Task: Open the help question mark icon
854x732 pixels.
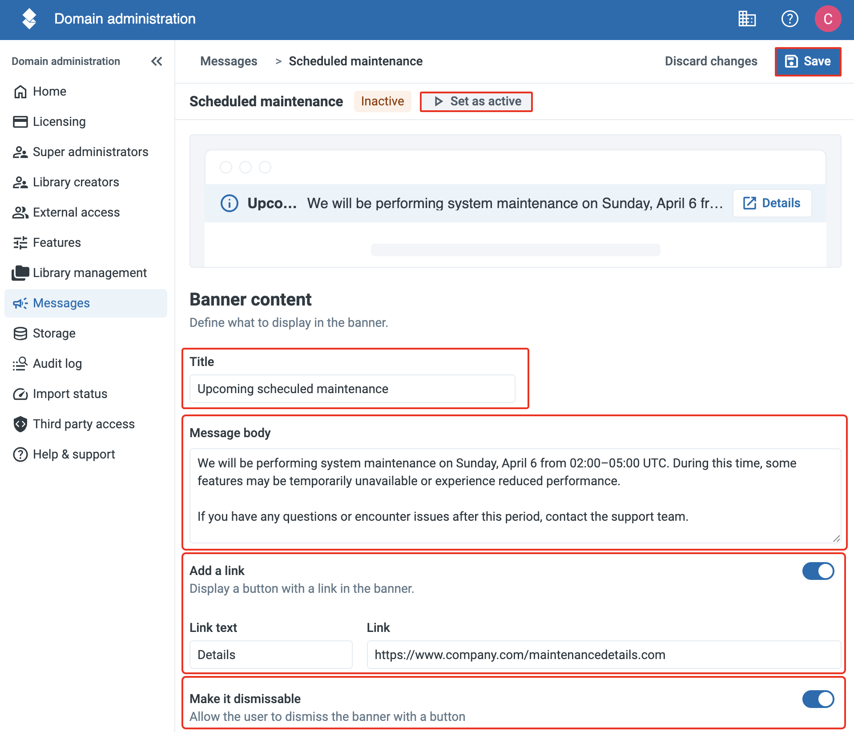Action: (x=790, y=19)
